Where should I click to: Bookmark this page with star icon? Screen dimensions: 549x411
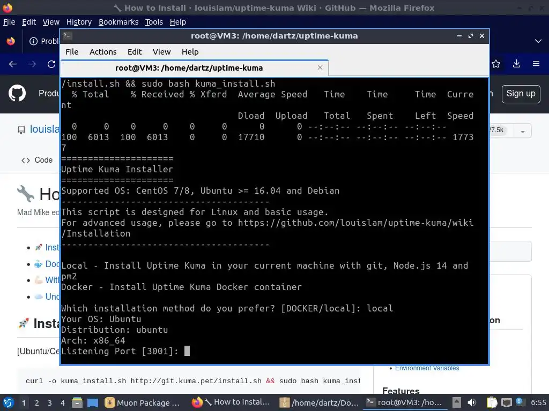pos(496,64)
